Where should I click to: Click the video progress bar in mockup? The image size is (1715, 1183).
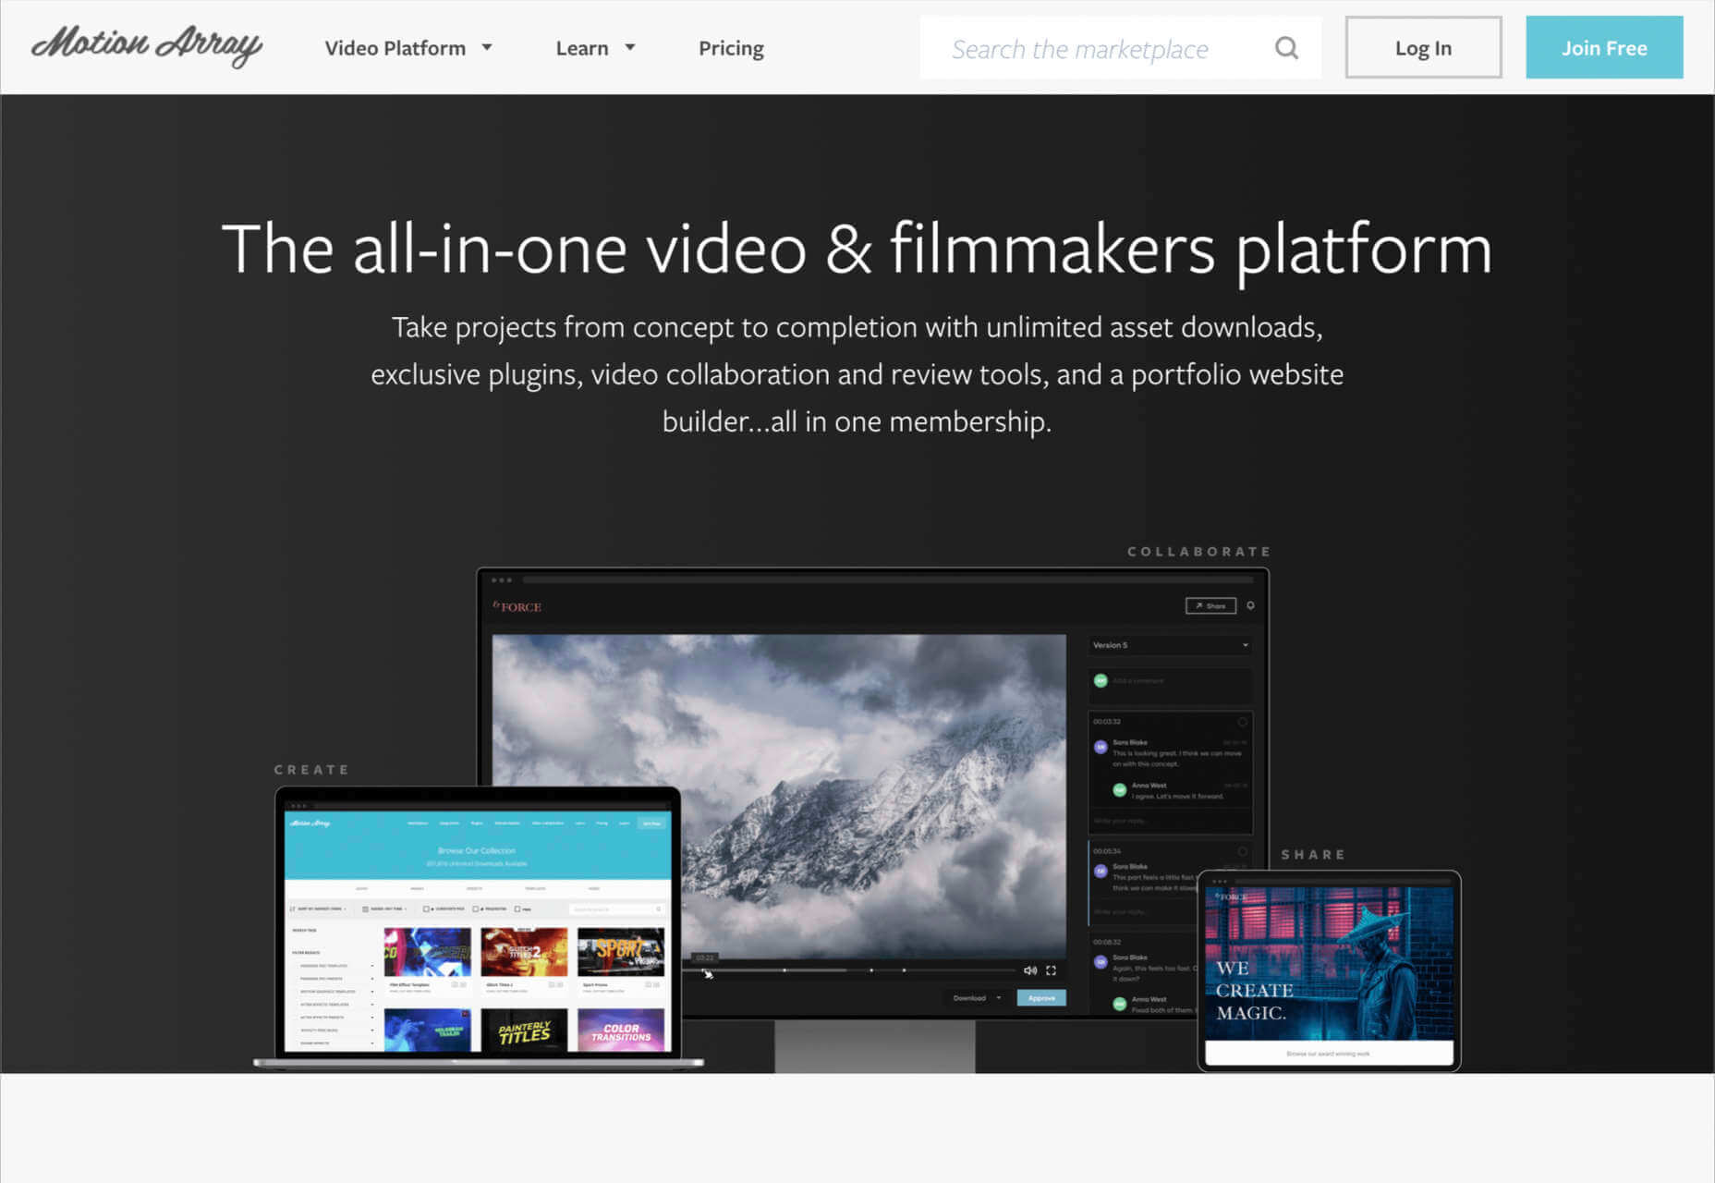click(x=850, y=970)
